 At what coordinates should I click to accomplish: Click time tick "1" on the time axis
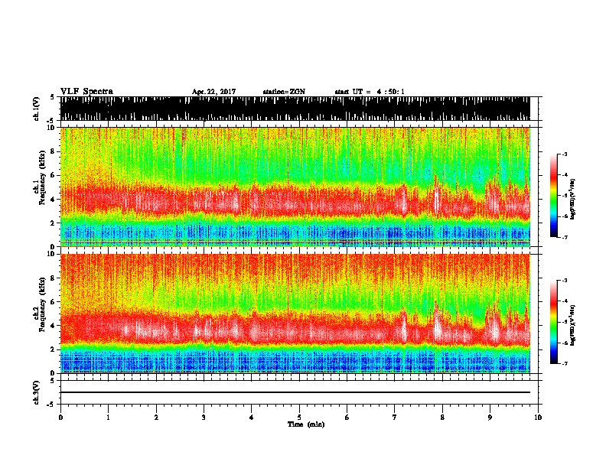108,418
